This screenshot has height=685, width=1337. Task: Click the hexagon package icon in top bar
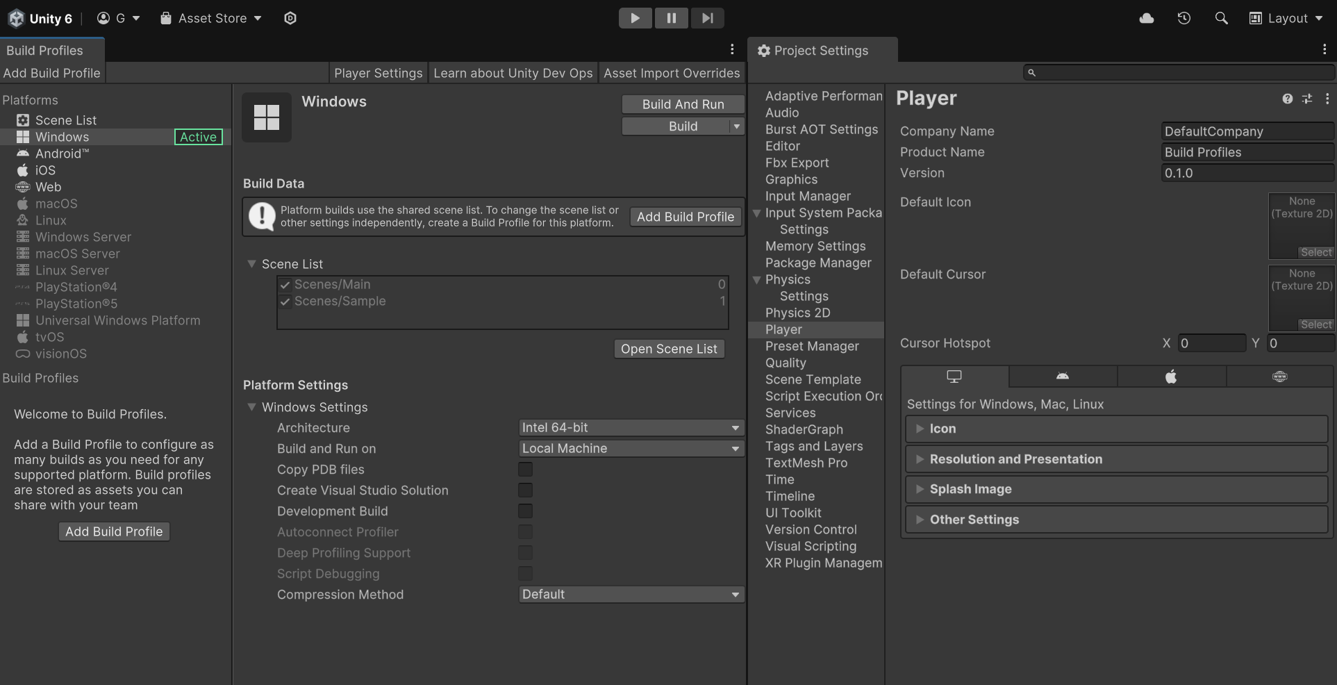click(290, 18)
